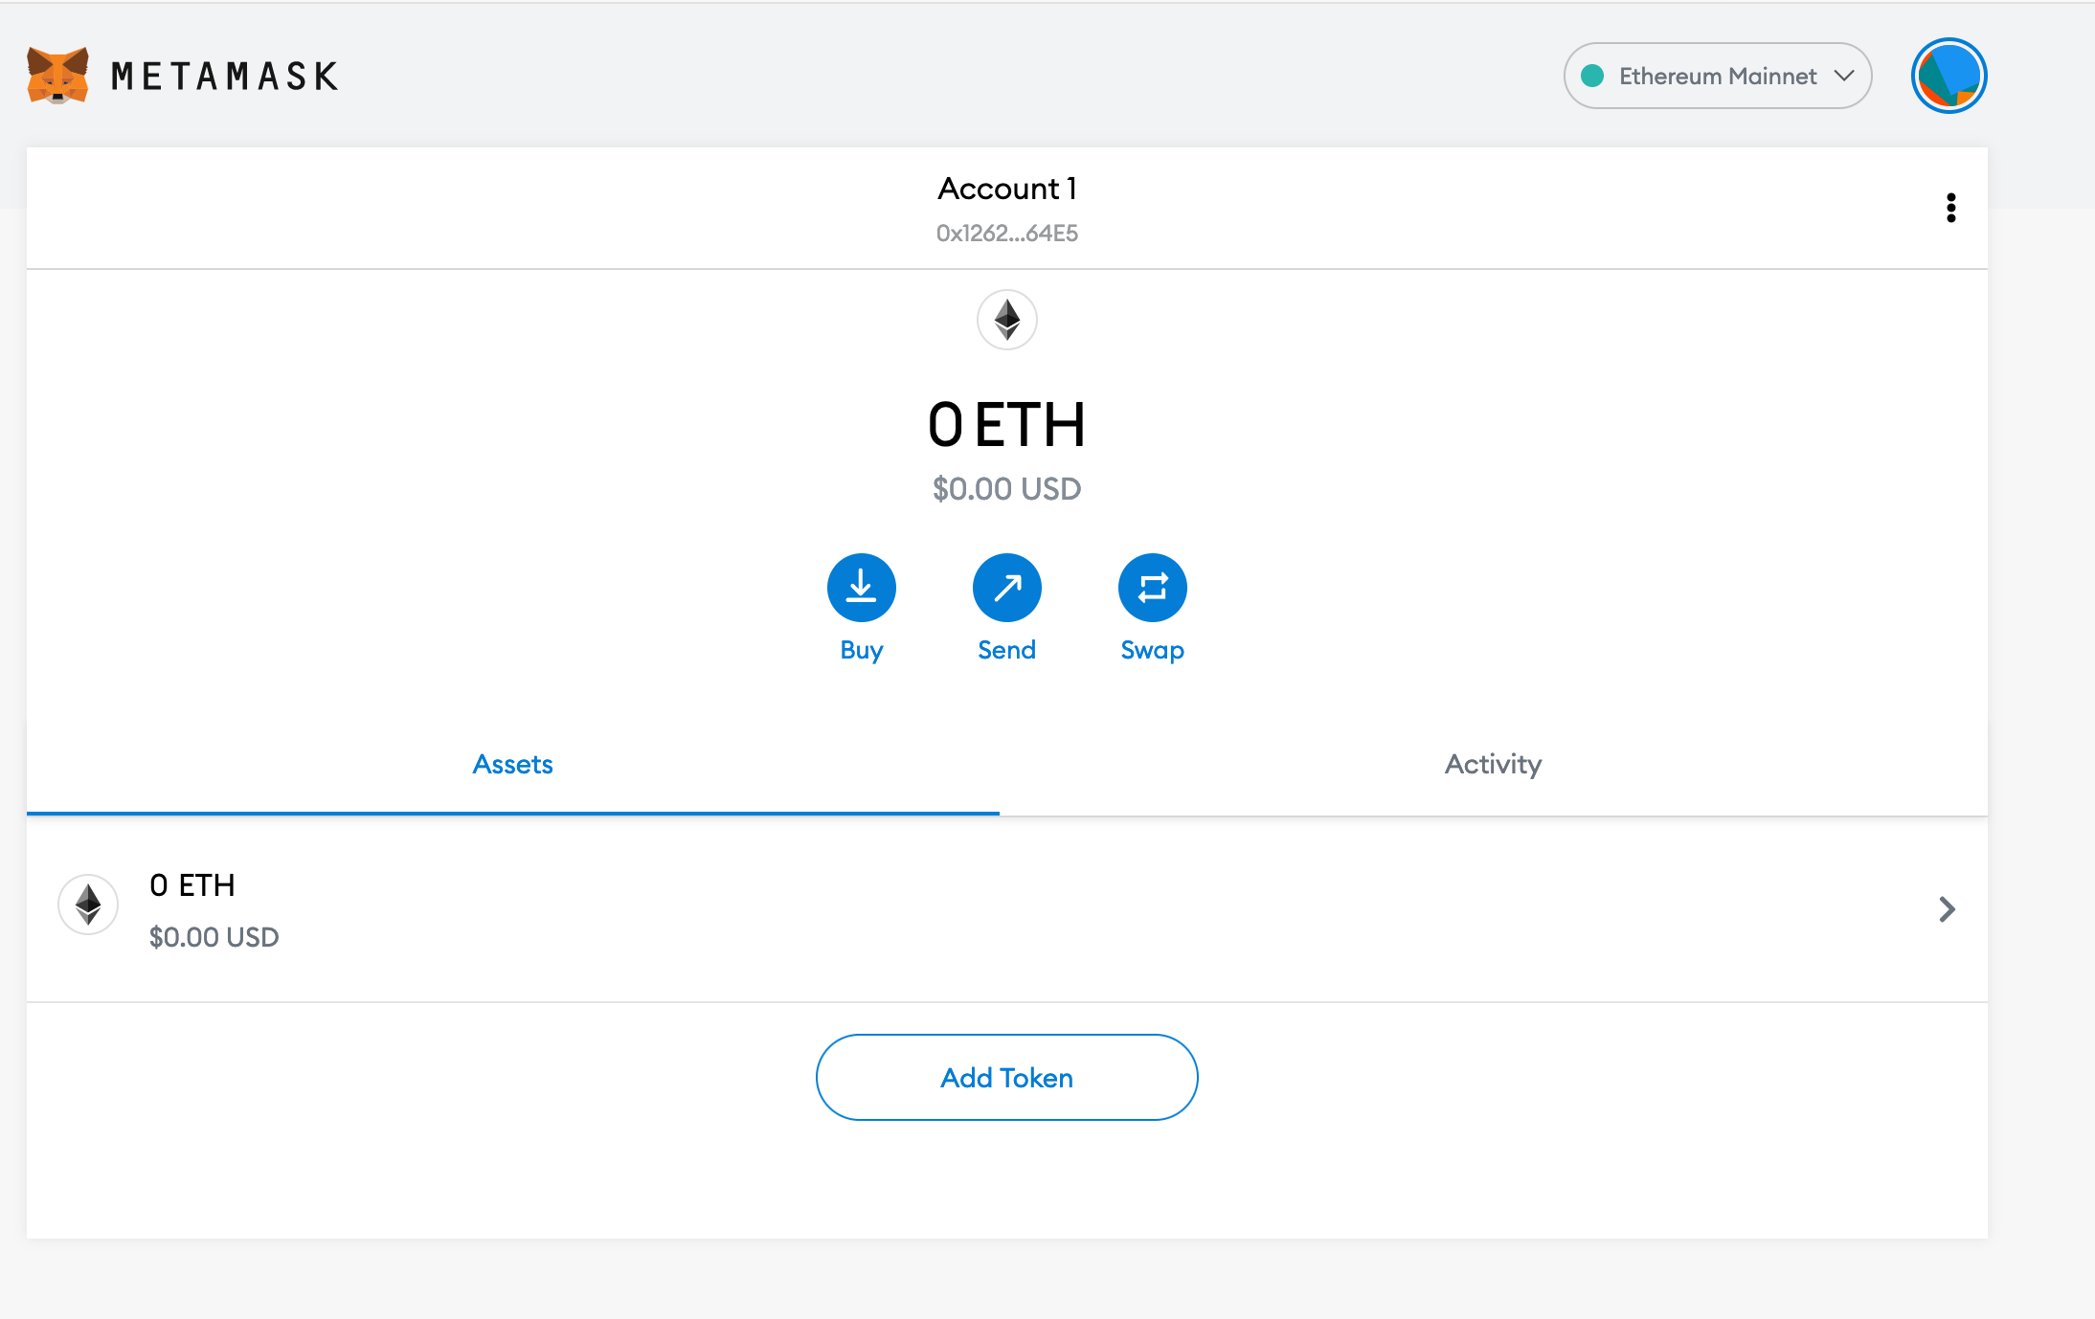This screenshot has width=2095, height=1319.
Task: Click the Buy download-arrow icon
Action: [862, 588]
